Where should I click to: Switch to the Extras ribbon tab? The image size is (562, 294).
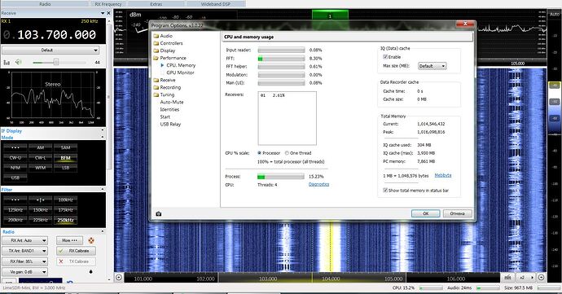coord(156,4)
